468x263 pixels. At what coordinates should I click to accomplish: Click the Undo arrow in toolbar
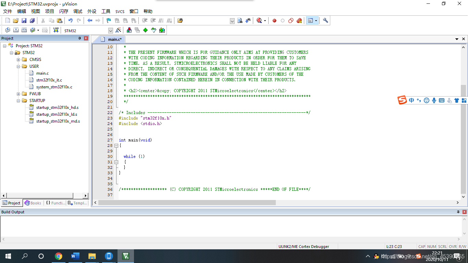tap(70, 21)
